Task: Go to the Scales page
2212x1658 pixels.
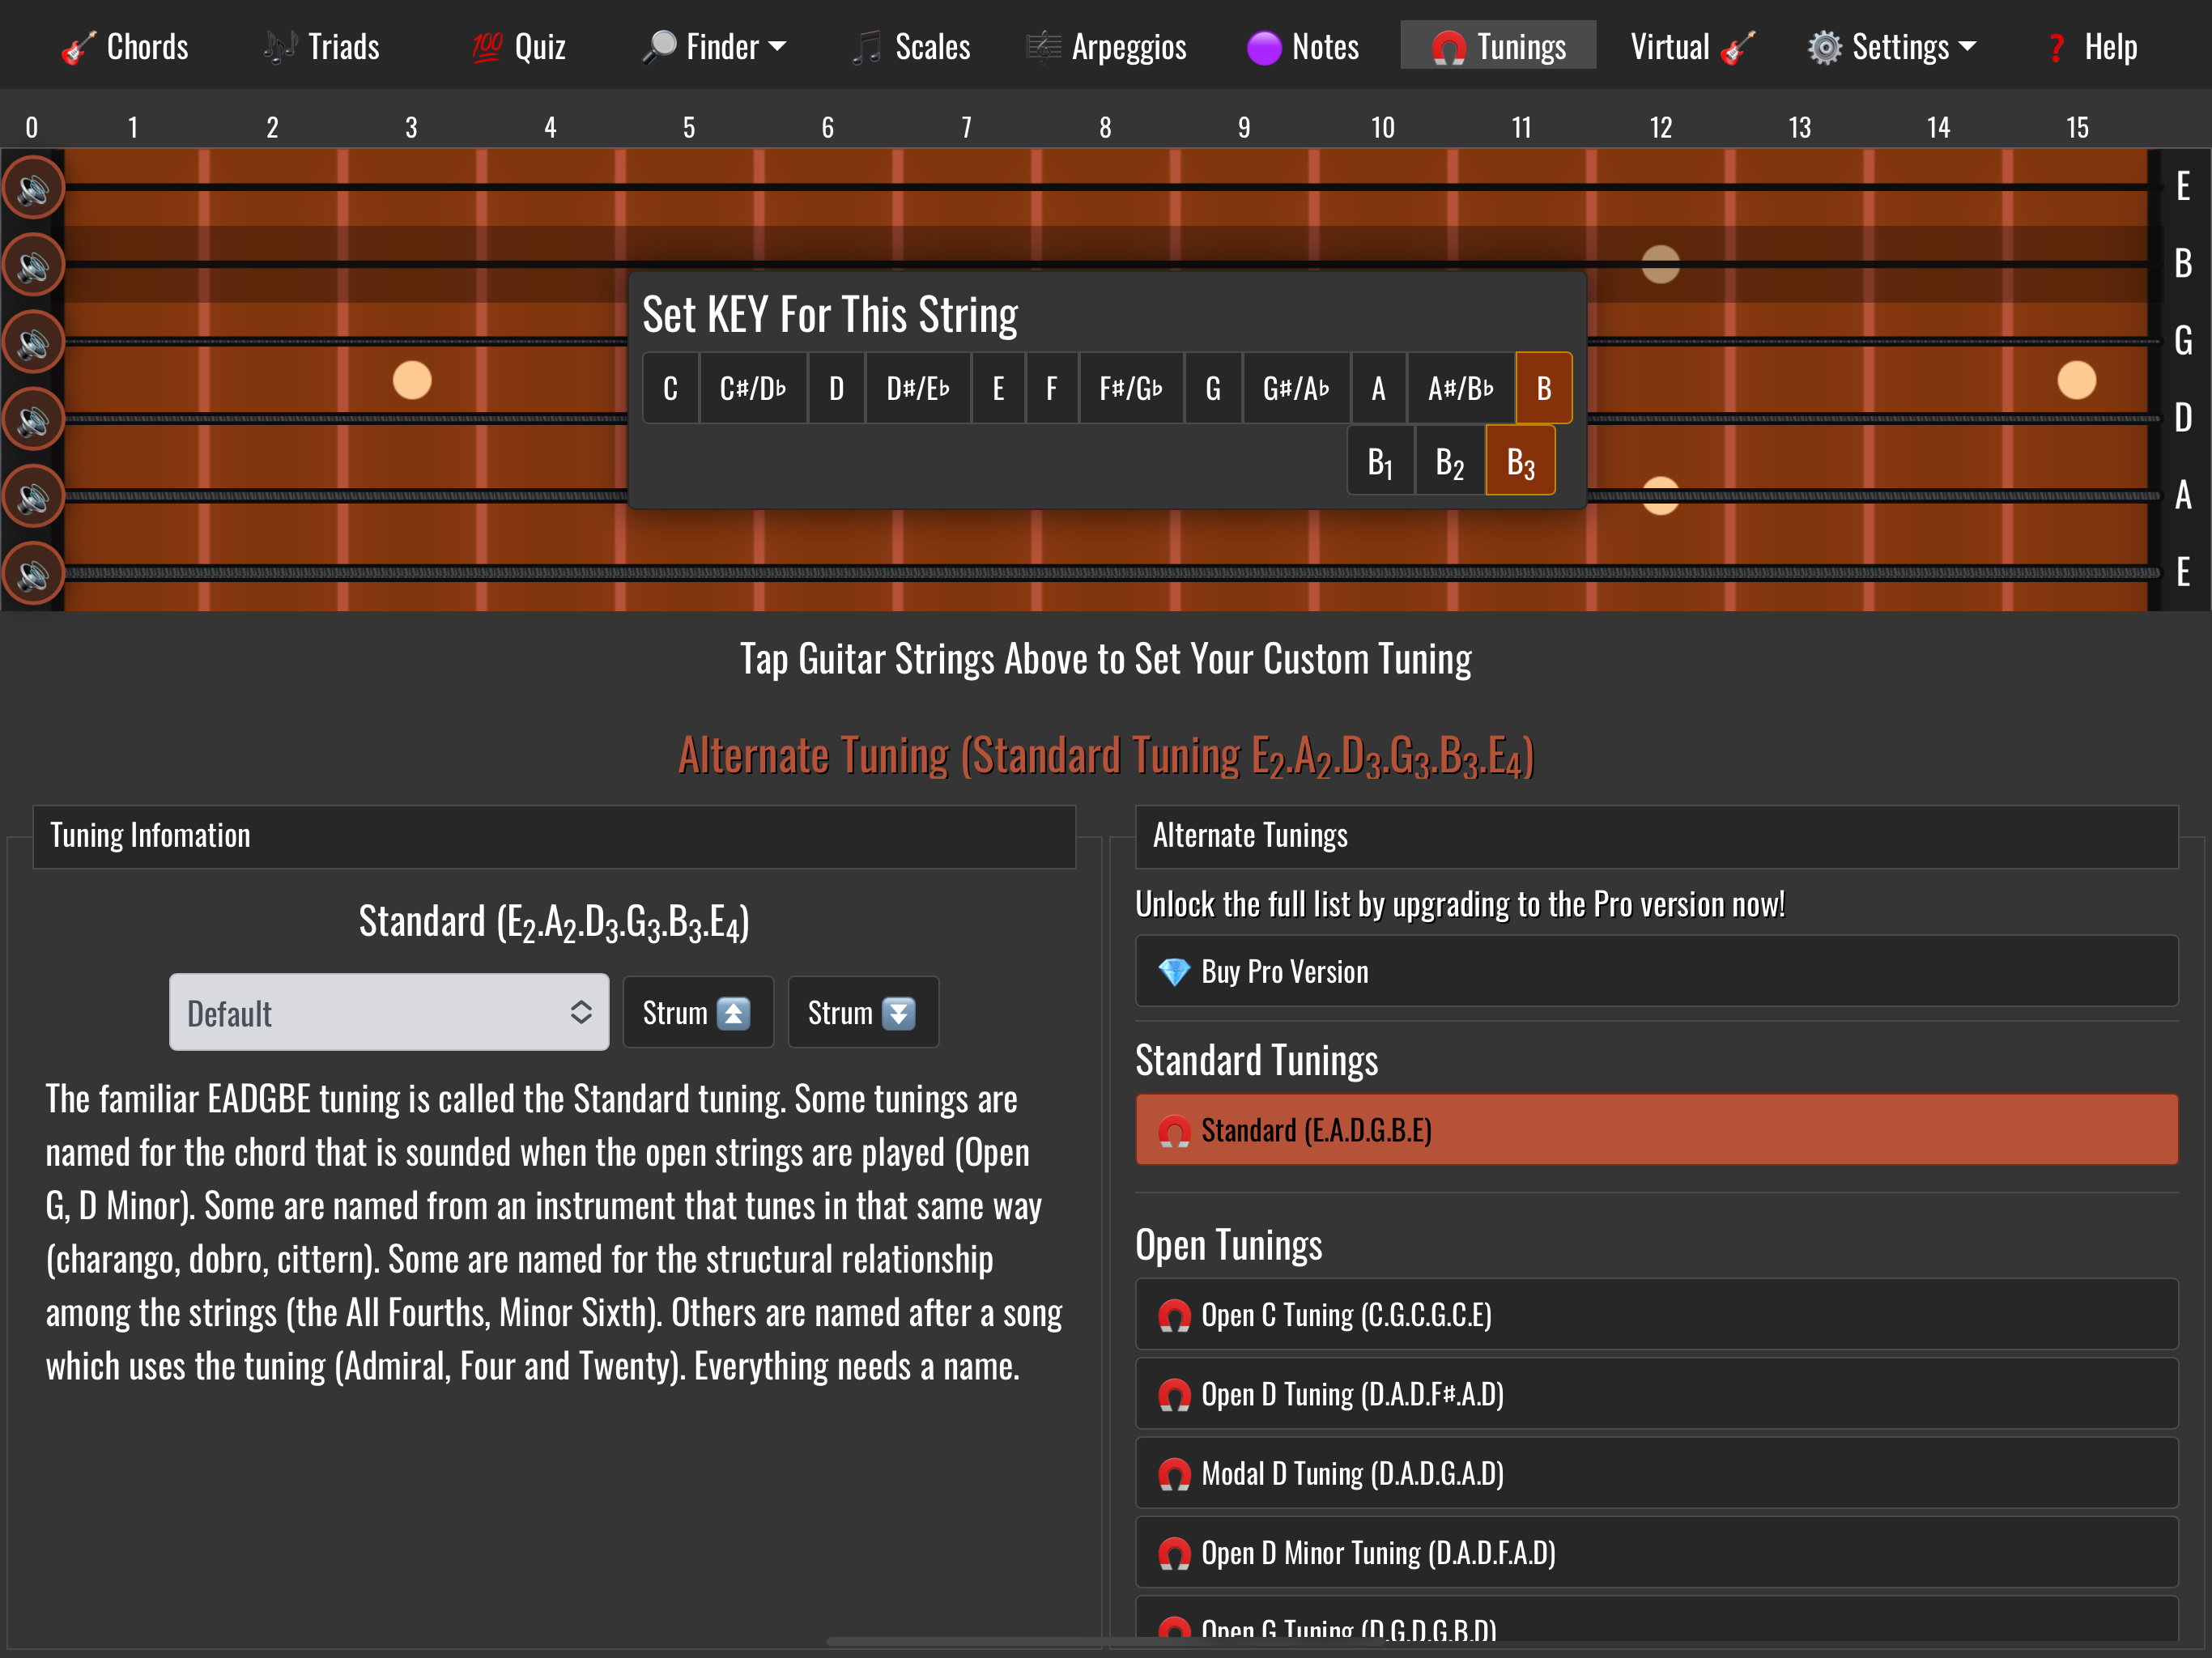Action: click(911, 46)
